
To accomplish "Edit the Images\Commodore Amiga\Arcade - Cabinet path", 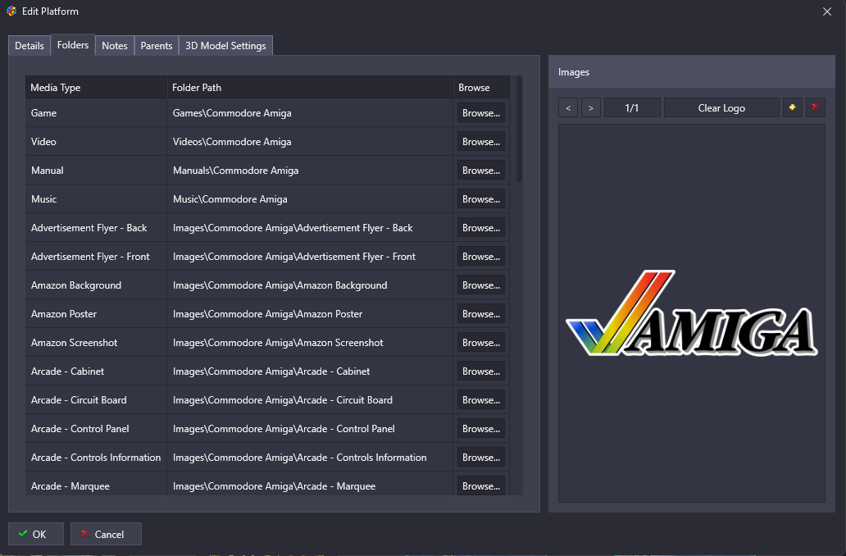I will tap(310, 371).
